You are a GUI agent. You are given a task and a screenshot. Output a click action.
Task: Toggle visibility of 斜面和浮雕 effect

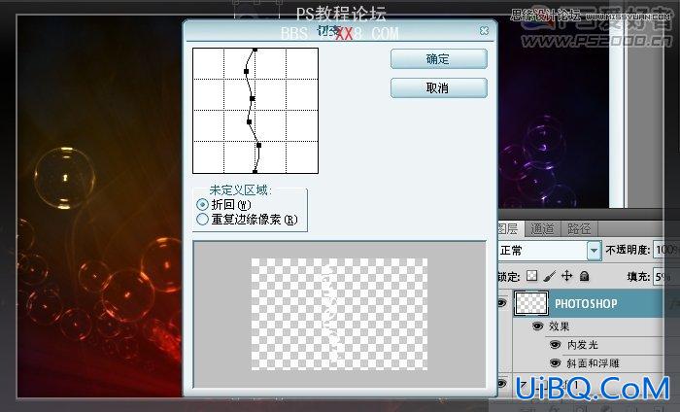[556, 363]
